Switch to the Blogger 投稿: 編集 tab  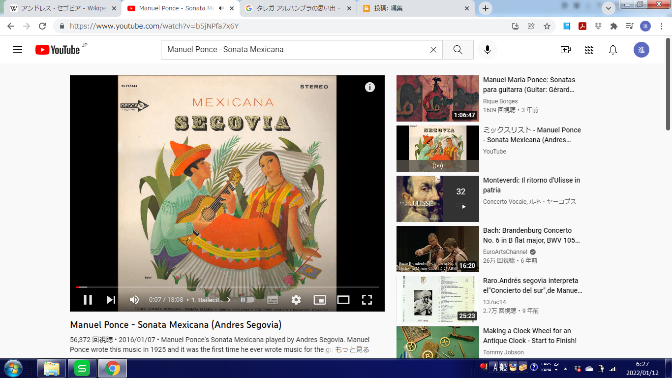(415, 8)
